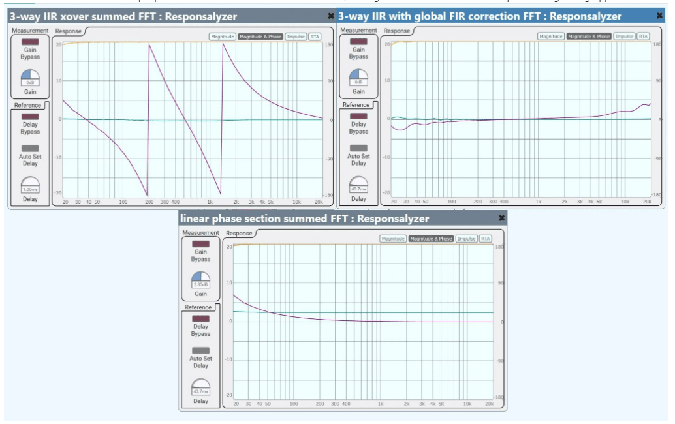Click Measurement label in linear phase section window
Viewport: 675px width, 424px height.
coord(200,232)
